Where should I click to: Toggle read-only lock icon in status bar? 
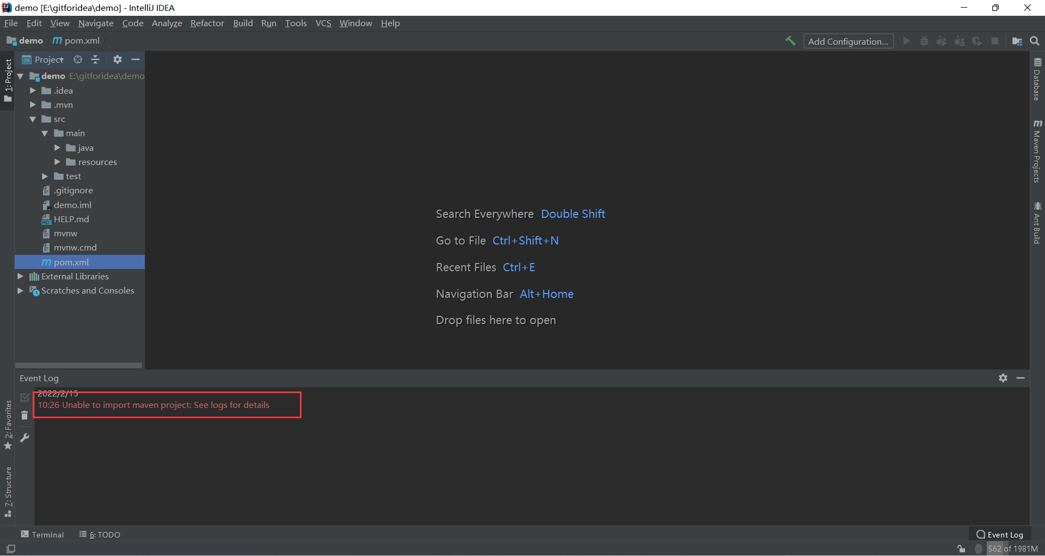(x=961, y=549)
